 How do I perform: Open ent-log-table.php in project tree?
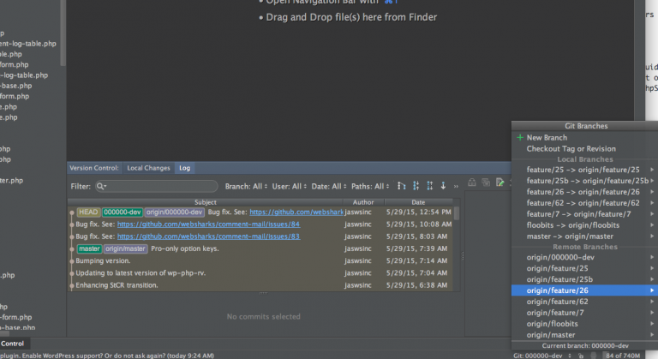coord(27,44)
